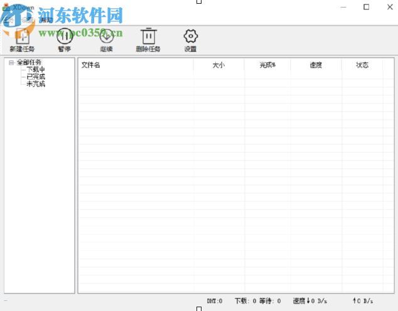Open the 任务 menu in menu bar

[x=8, y=20]
